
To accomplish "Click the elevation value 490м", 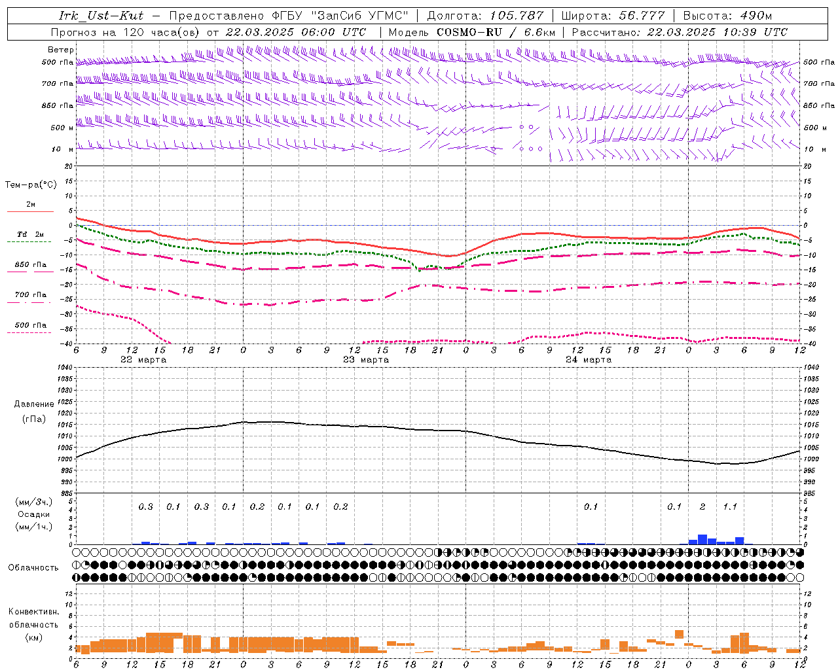I will 756,16.
